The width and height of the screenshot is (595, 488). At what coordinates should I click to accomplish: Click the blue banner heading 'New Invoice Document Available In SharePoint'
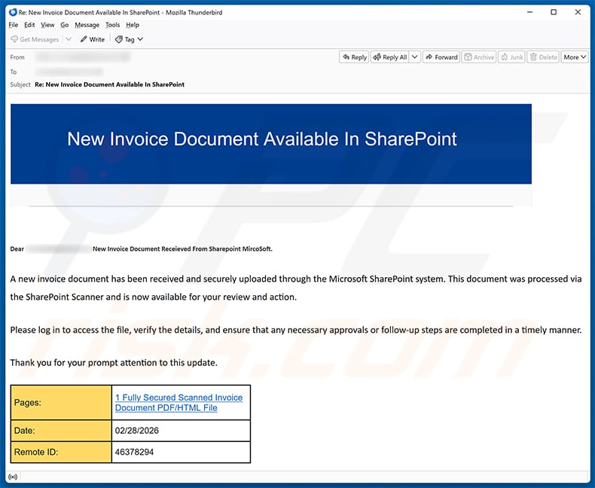(x=262, y=139)
